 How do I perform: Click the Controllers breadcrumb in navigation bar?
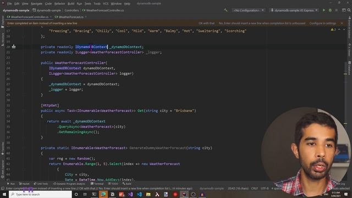coord(71,10)
